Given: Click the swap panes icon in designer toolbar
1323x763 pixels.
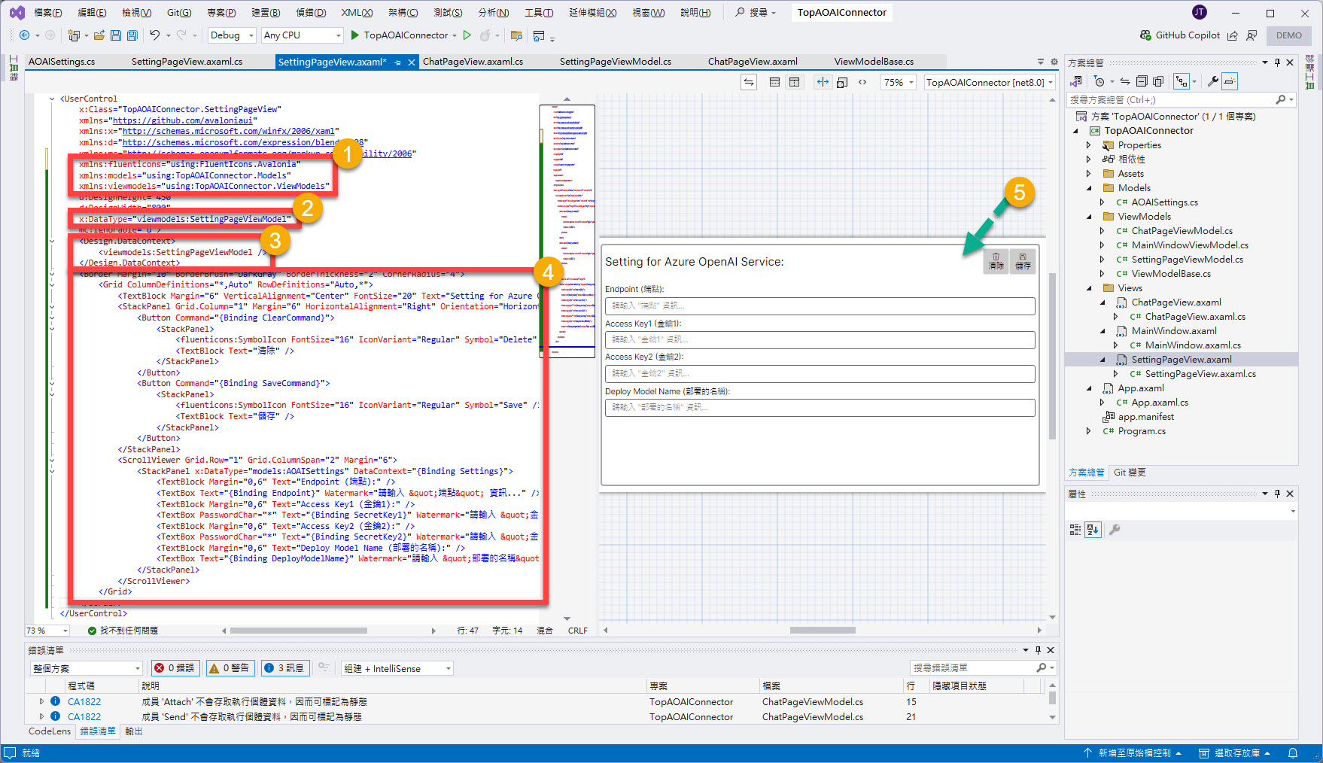Looking at the screenshot, I should coord(749,82).
